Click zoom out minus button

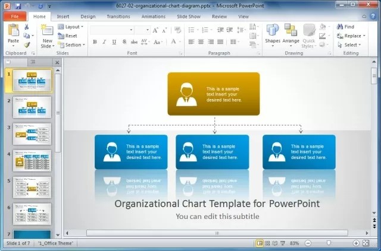click(x=308, y=243)
